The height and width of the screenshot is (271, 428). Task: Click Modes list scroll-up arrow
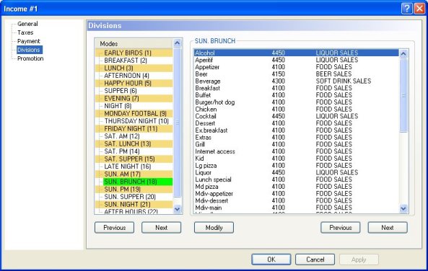177,43
